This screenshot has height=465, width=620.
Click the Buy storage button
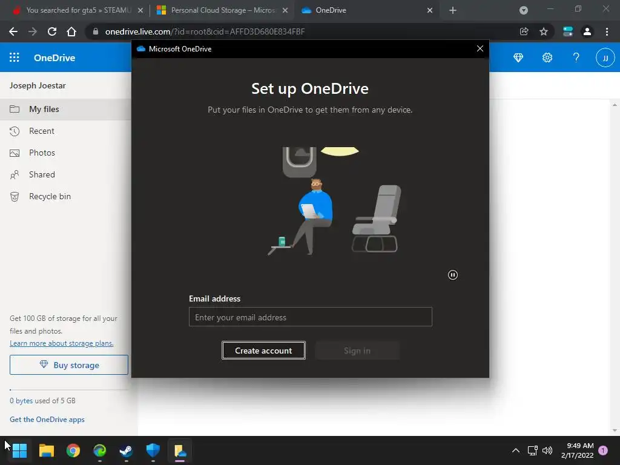pos(69,364)
